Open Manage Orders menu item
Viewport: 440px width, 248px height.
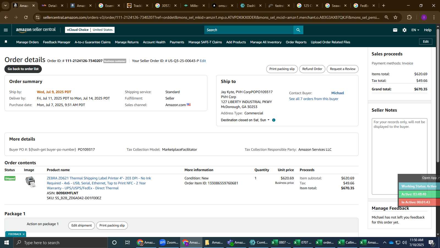(28, 42)
